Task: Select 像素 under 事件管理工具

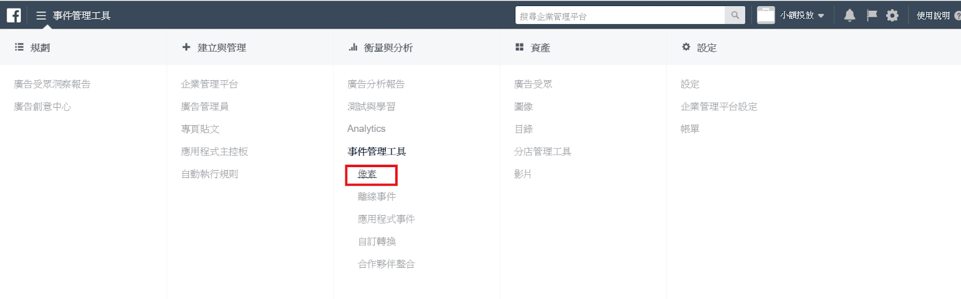Action: coord(367,174)
